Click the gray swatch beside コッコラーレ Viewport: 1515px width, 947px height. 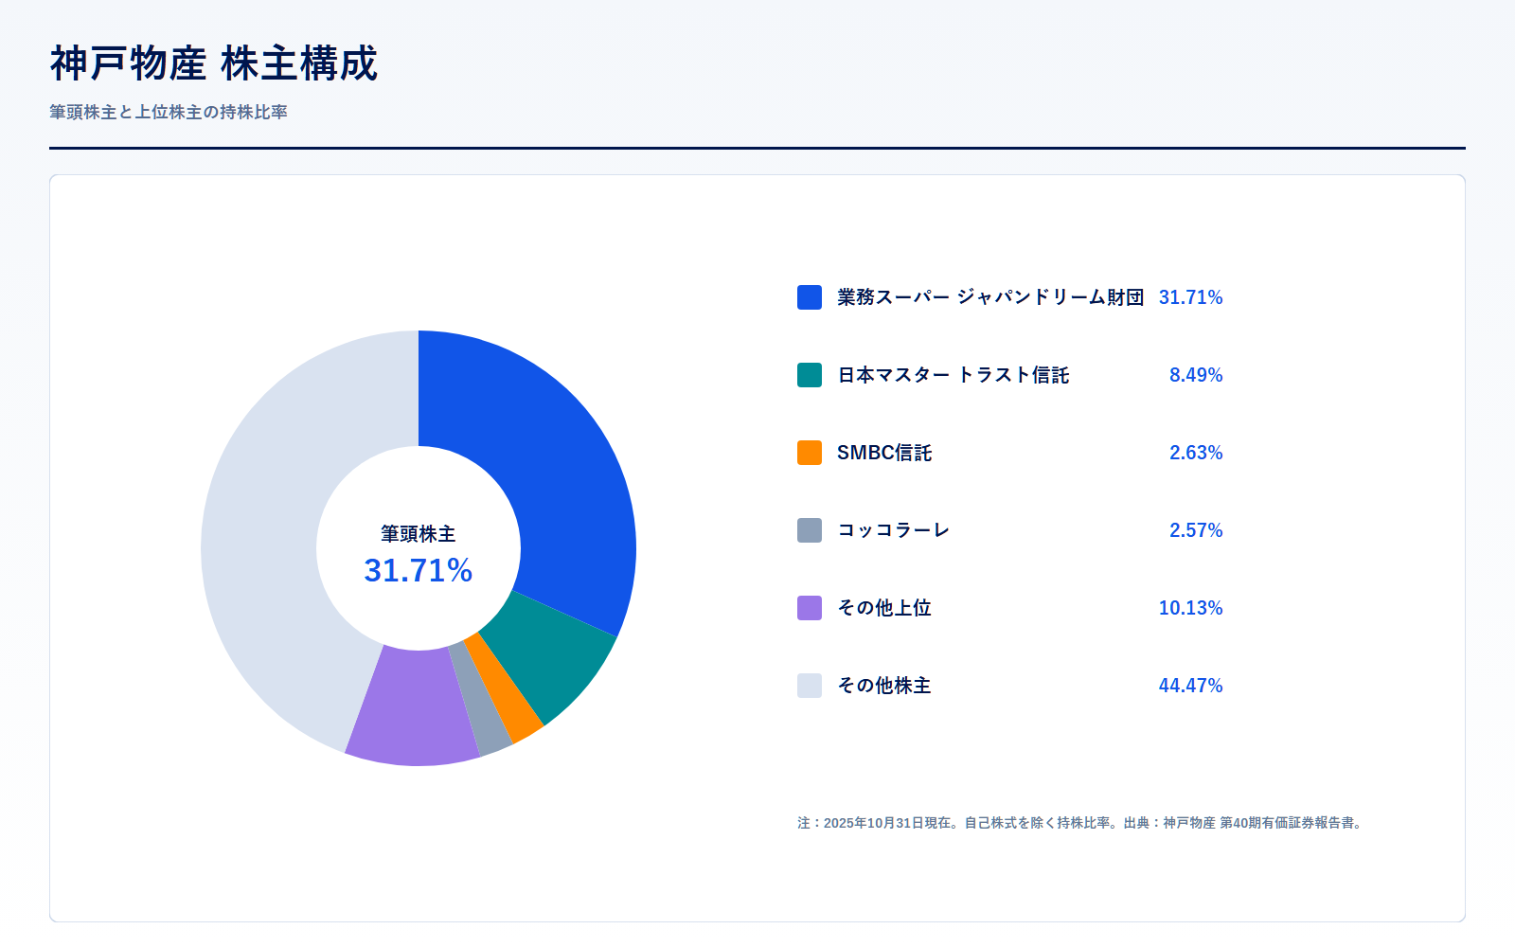click(x=810, y=530)
